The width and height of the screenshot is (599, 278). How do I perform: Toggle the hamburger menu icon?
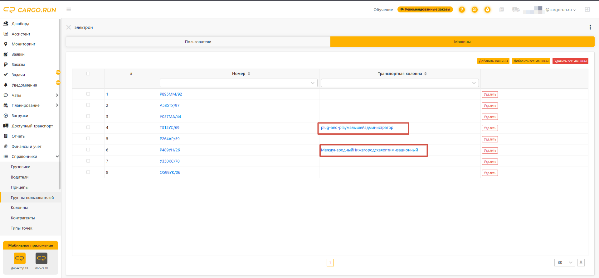tap(69, 10)
